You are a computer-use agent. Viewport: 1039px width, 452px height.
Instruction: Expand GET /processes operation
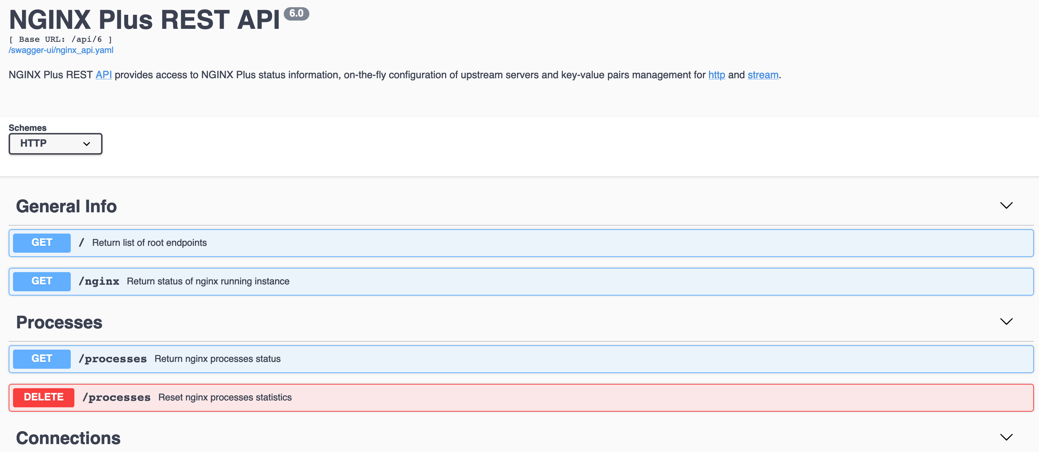tap(521, 359)
